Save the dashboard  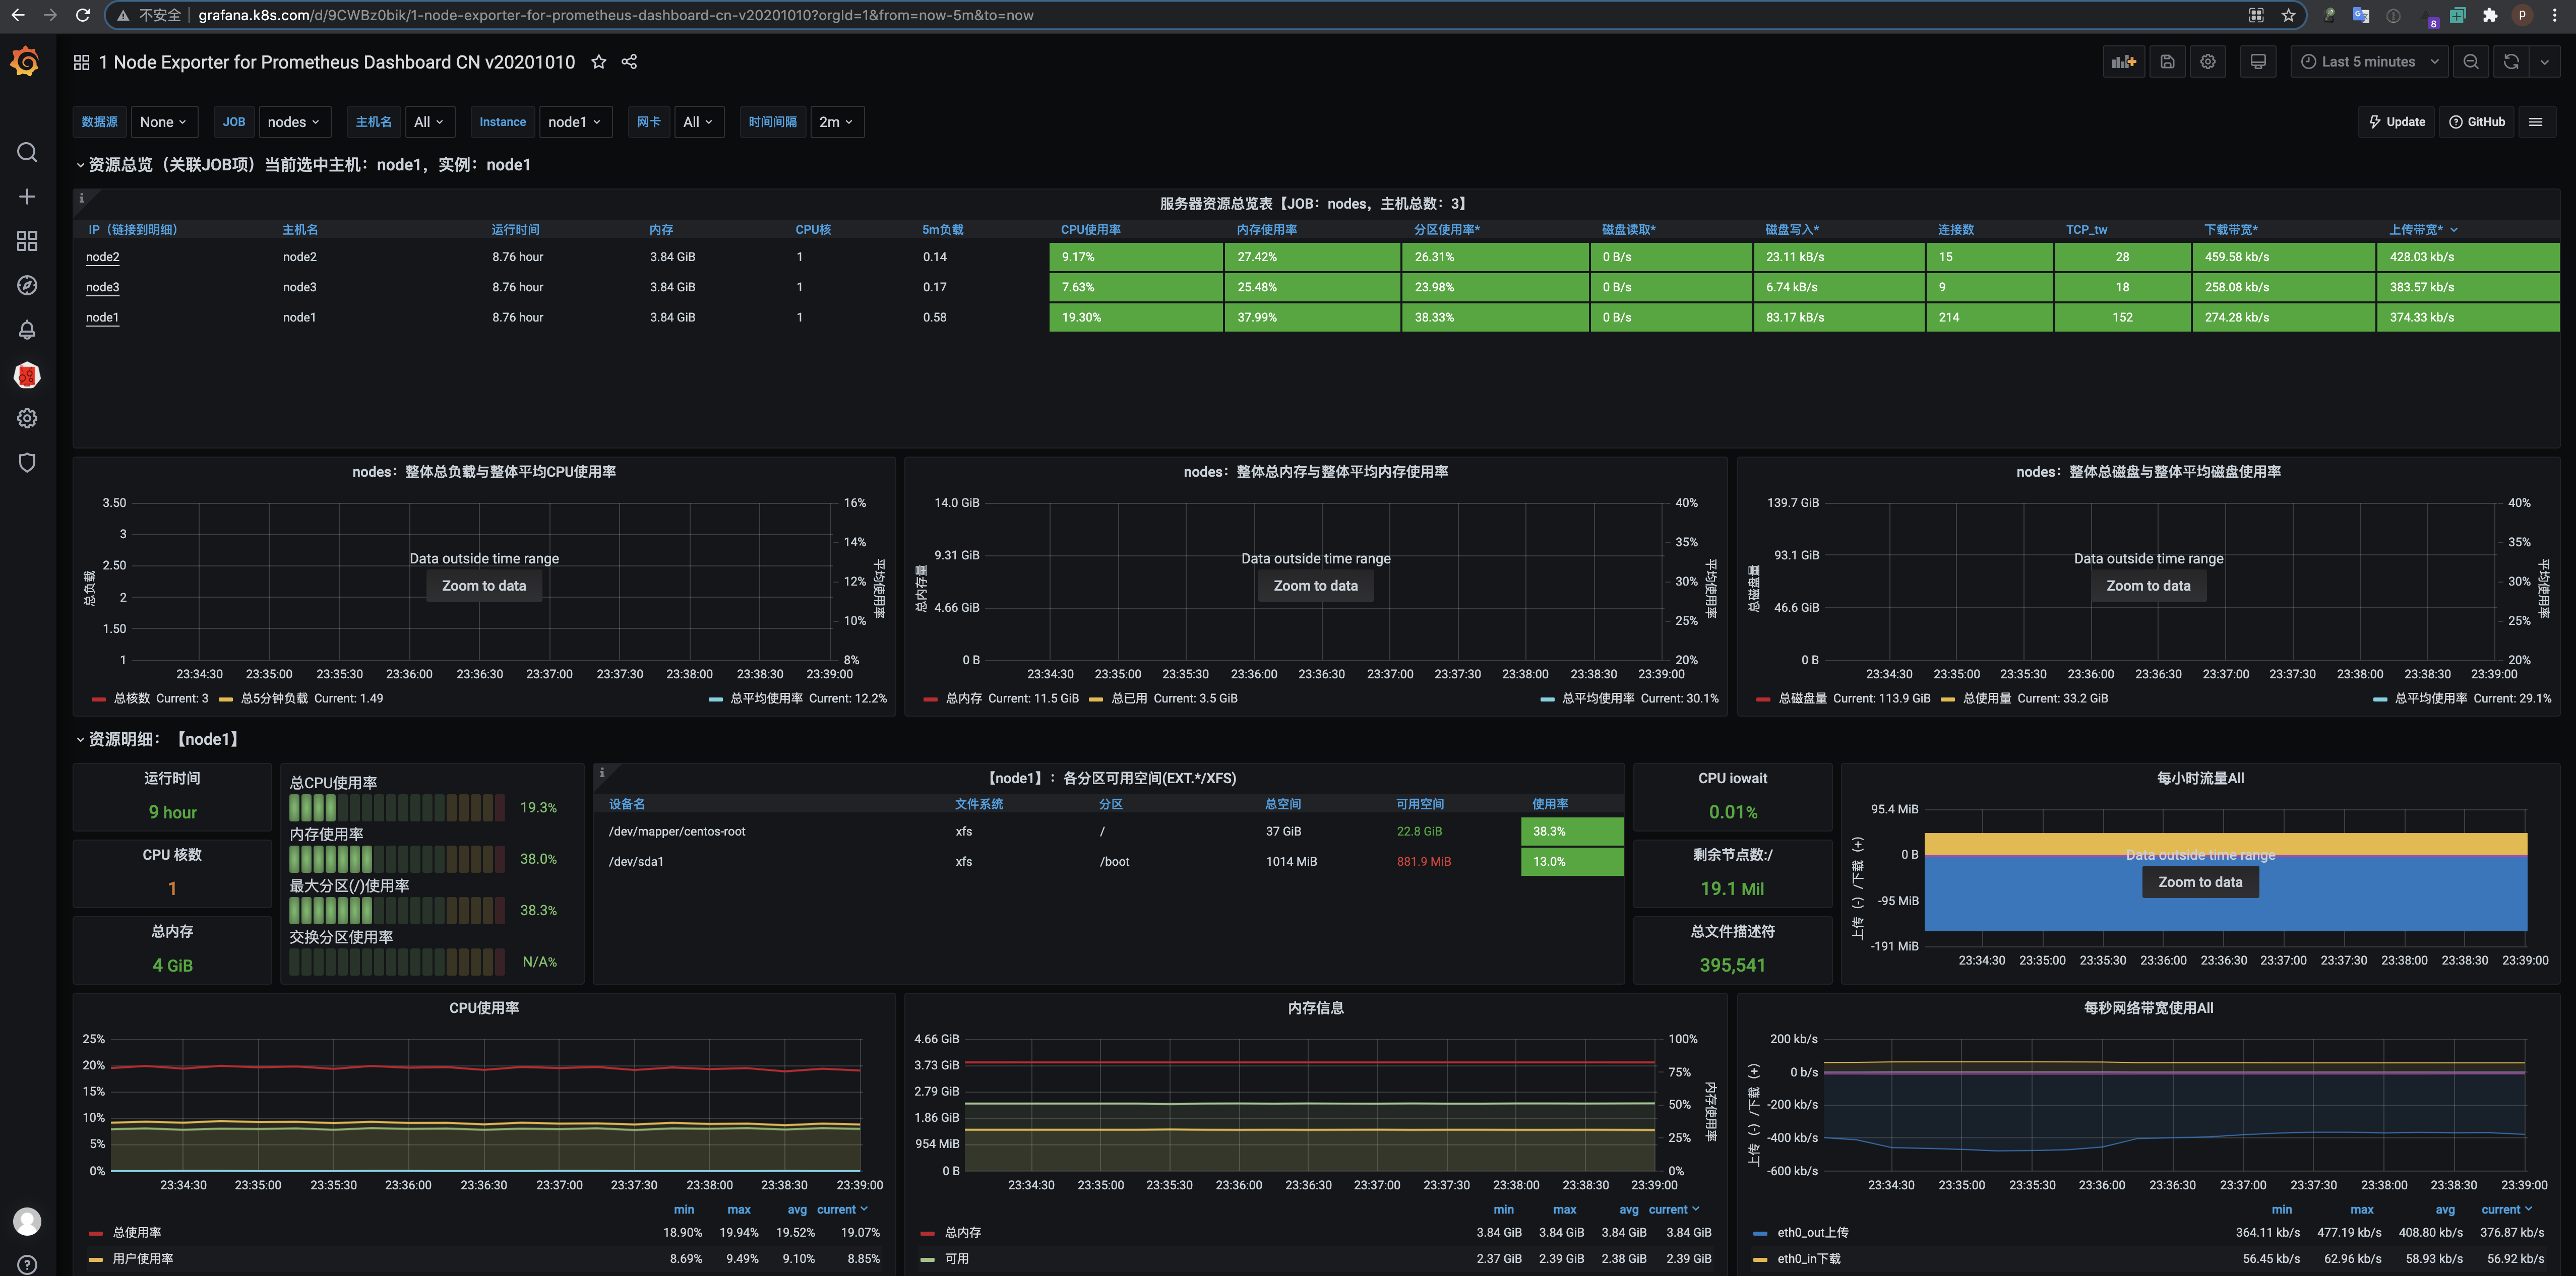point(2167,62)
